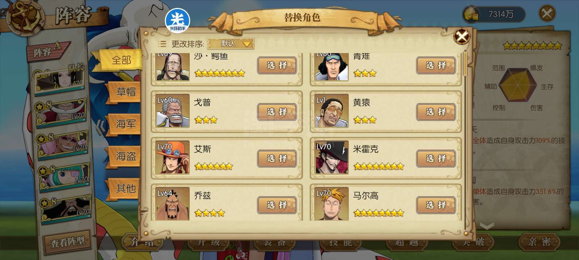This screenshot has height=260, width=579.
Task: Expand the down chevron below skill description
Action: 487,226
